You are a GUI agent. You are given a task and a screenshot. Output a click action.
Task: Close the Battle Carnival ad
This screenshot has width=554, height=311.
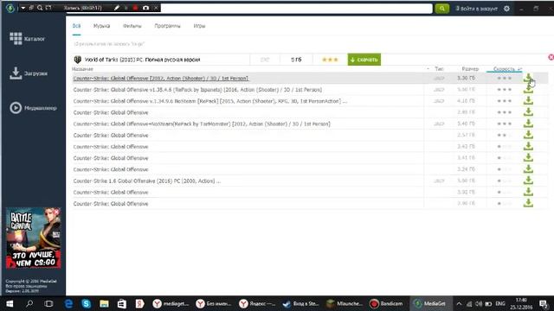(56, 212)
